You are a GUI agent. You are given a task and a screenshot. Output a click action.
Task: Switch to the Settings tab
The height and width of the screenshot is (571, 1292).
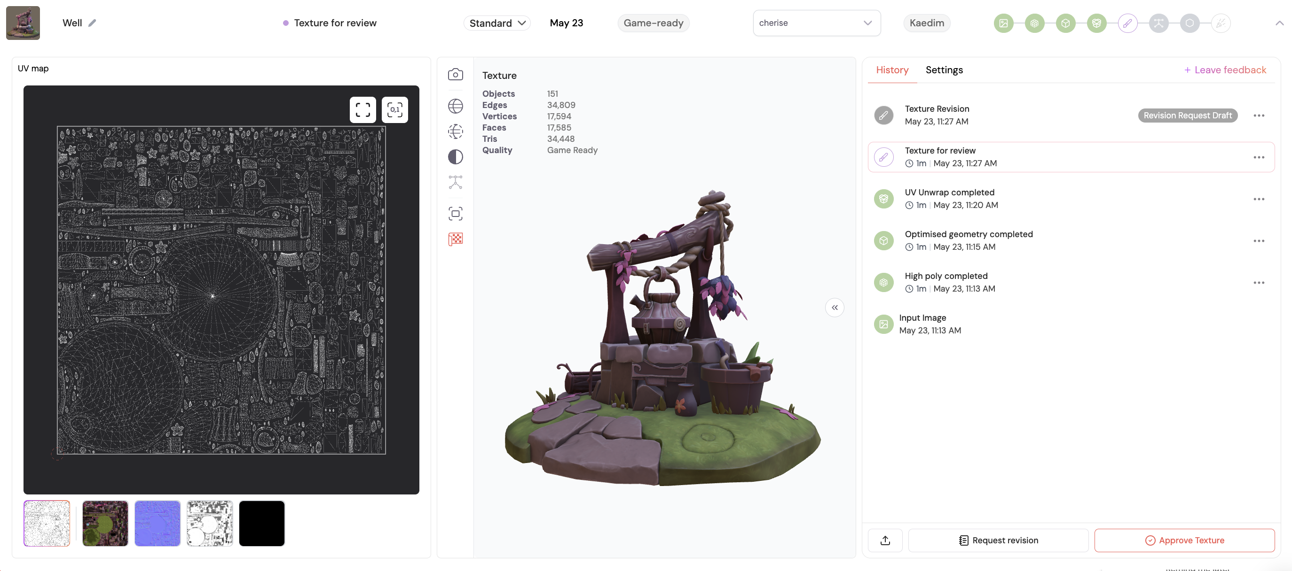[944, 70]
